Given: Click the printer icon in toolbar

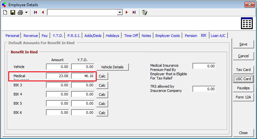Looking at the screenshot, I should 20,12.
